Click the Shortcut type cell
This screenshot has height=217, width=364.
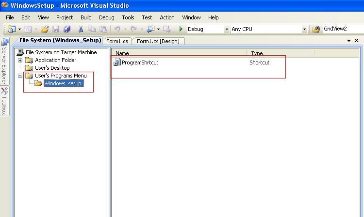(259, 62)
